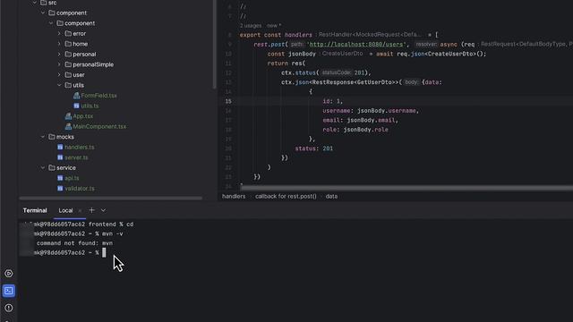Click the personalSimple folder icon
This screenshot has height=322, width=573.
click(x=68, y=64)
